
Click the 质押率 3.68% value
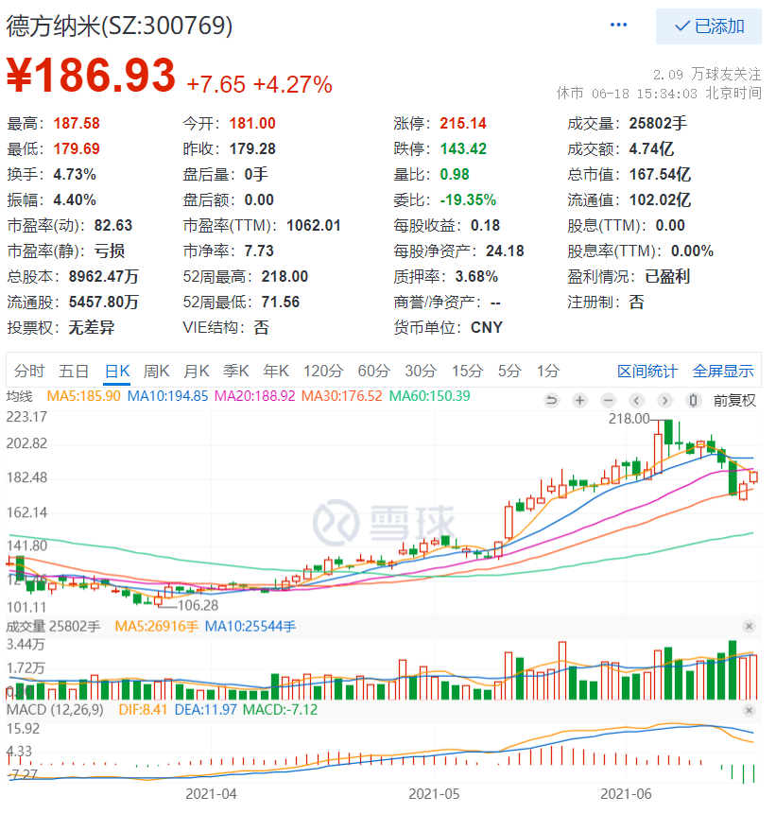(x=476, y=276)
